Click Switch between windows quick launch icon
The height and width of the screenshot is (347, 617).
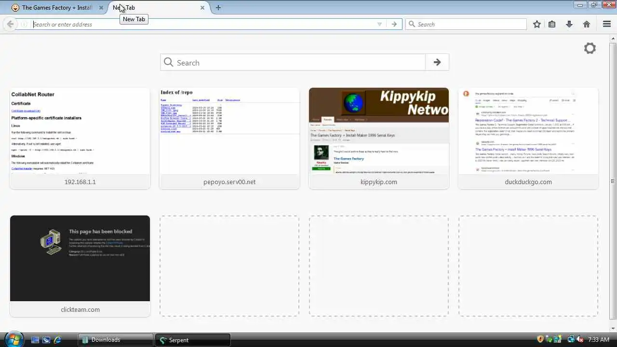pos(46,340)
